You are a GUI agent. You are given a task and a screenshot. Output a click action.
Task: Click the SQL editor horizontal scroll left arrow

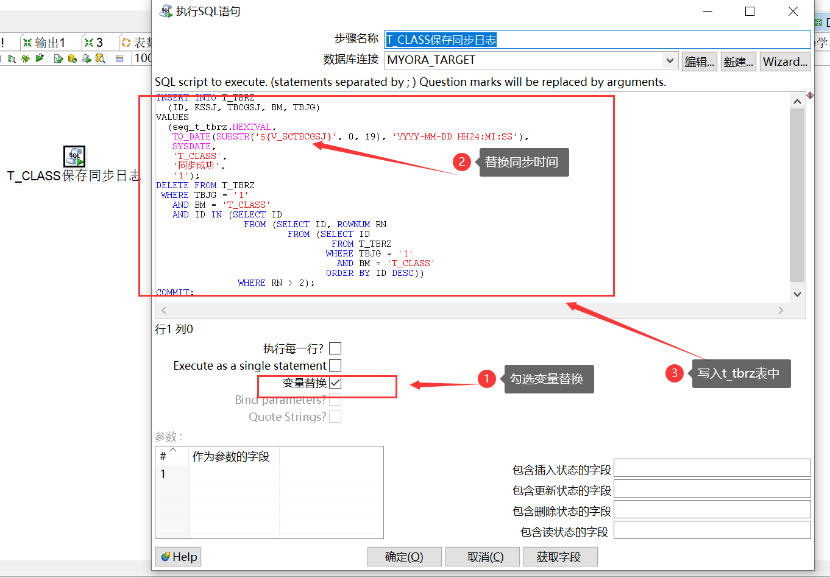point(163,311)
